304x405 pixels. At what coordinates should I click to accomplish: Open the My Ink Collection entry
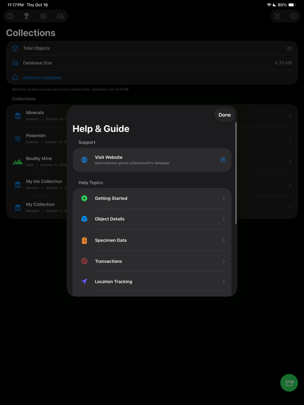click(152, 184)
